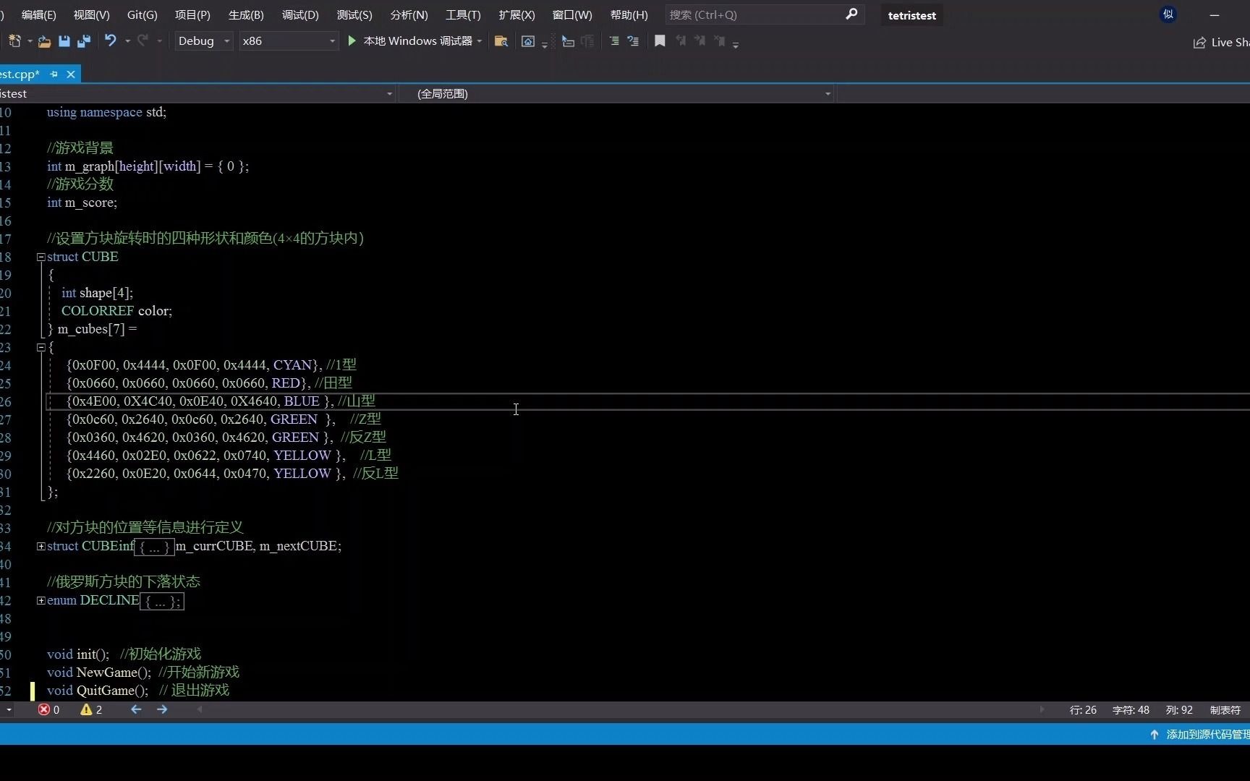Viewport: 1250px width, 781px height.
Task: Open the New Project dropdown arrow
Action: pyautogui.click(x=30, y=41)
